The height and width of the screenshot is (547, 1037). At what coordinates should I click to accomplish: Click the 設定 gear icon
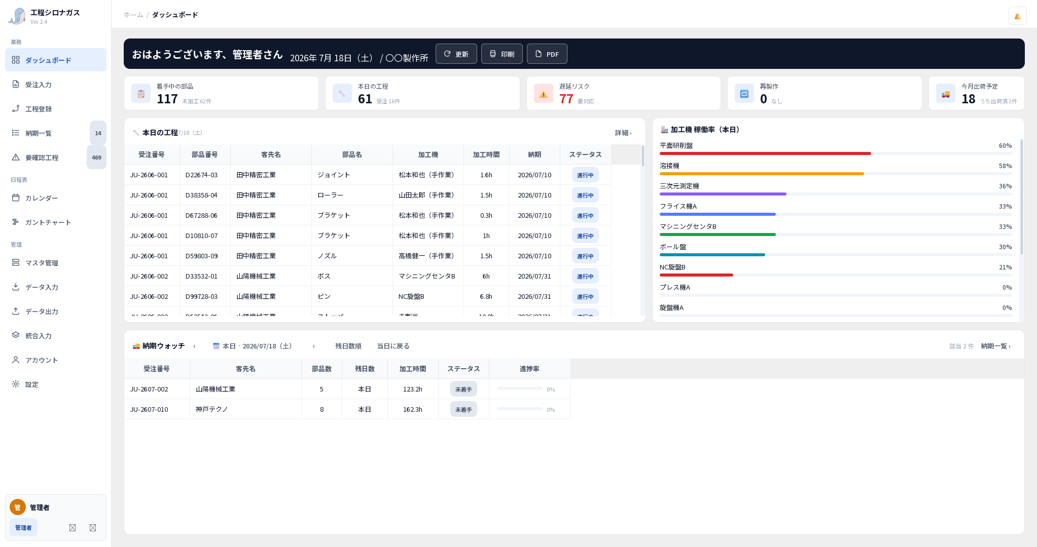(16, 384)
